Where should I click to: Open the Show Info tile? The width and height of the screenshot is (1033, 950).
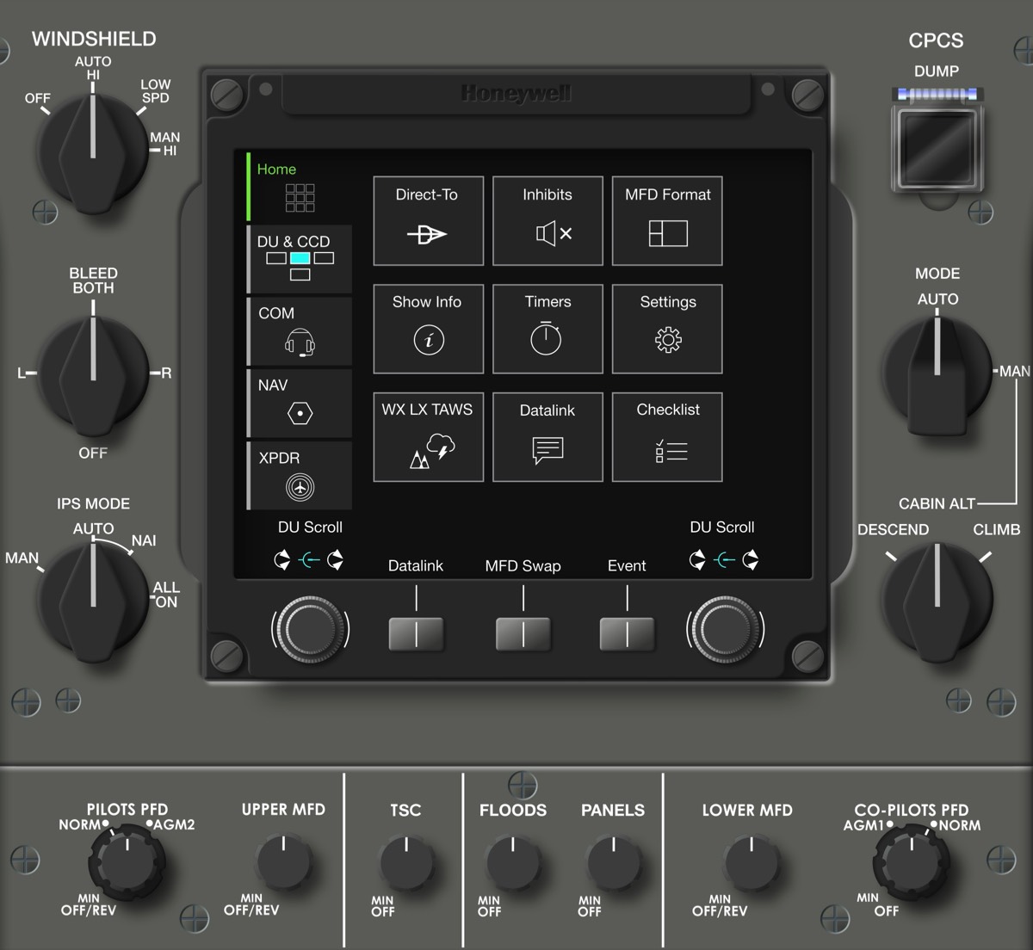(x=428, y=329)
